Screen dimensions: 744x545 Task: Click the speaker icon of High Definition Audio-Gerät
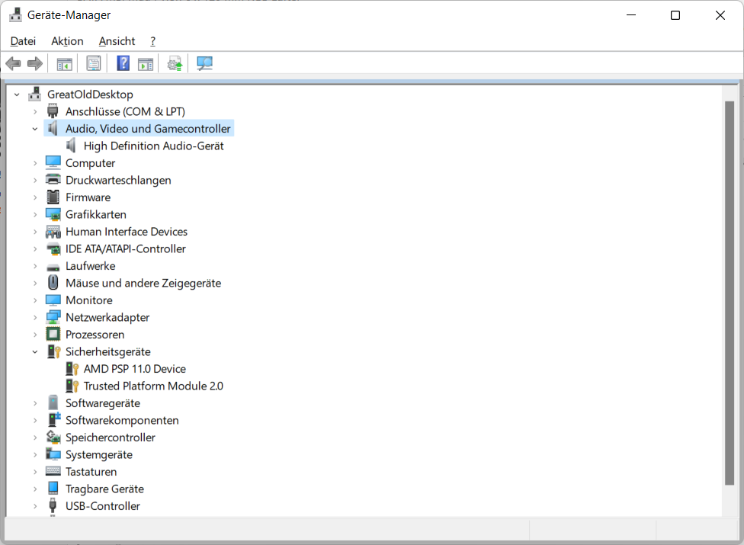71,146
